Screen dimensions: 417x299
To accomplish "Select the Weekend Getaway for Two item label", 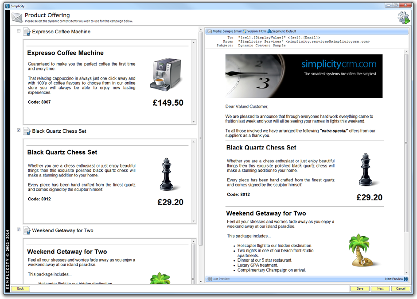I will (x=63, y=230).
